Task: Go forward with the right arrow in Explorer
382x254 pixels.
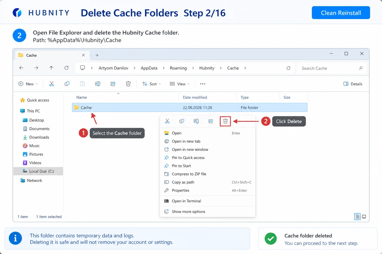Action: (36, 68)
